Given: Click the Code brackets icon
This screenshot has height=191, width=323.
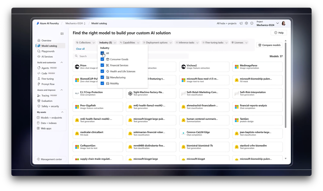Looking at the screenshot, I should point(39,73).
